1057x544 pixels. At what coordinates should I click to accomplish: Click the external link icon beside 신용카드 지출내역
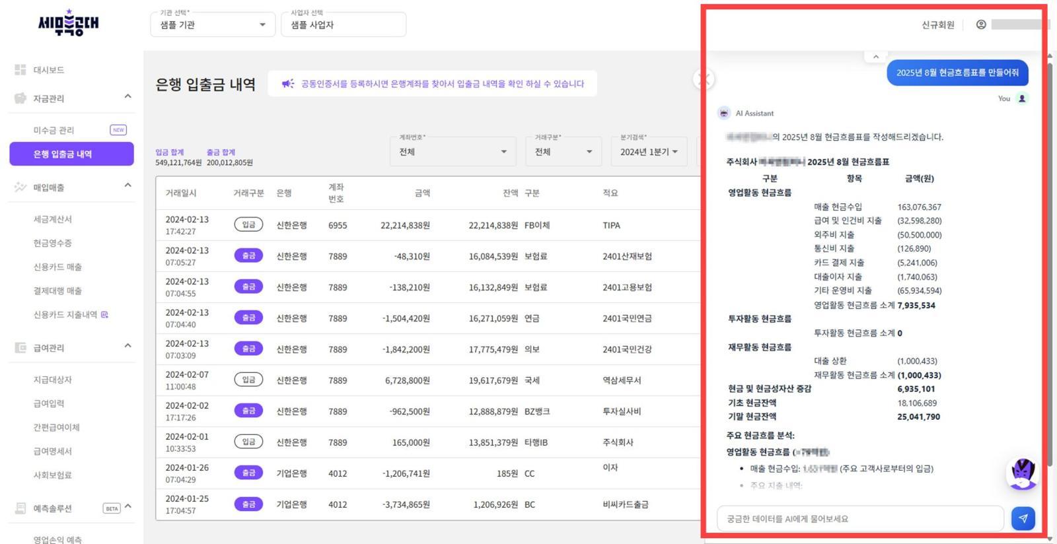tap(104, 314)
